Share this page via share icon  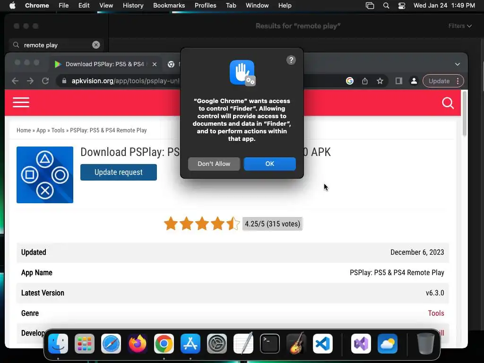tap(365, 81)
